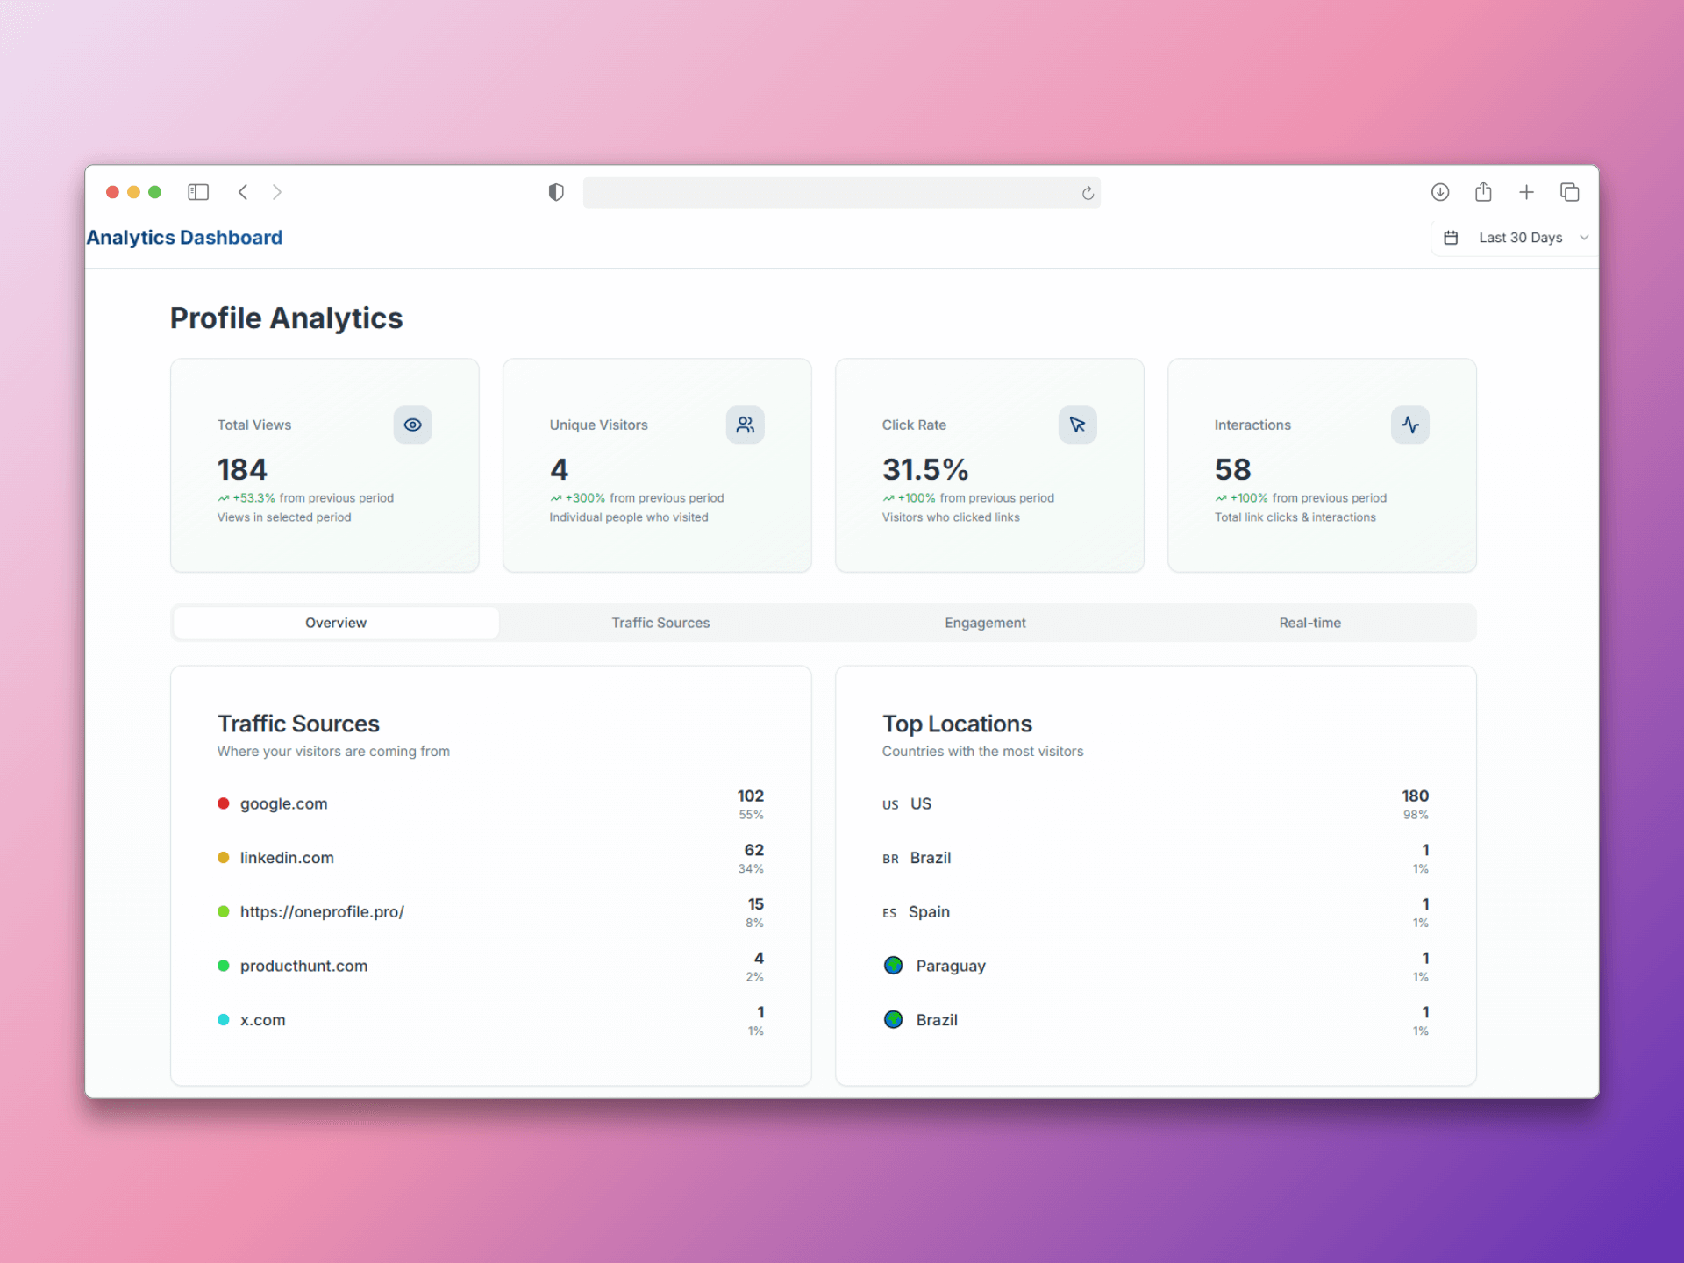Image resolution: width=1684 pixels, height=1263 pixels.
Task: Open the linkedin.com traffic source link
Action: (x=287, y=858)
